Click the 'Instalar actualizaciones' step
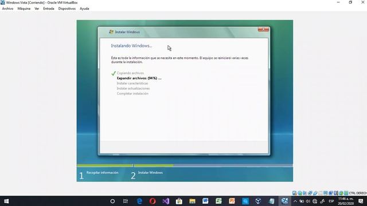This screenshot has height=206, width=367. 133,89
